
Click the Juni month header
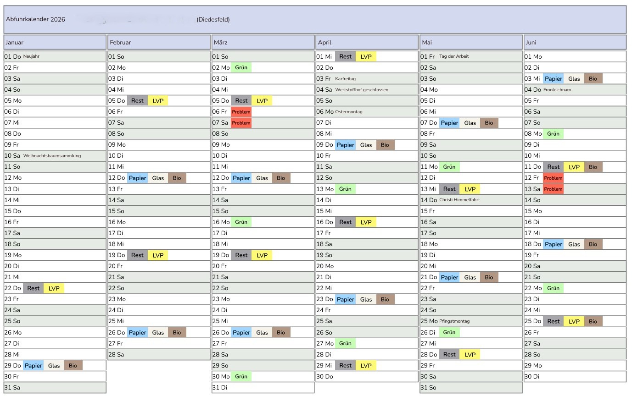(575, 42)
